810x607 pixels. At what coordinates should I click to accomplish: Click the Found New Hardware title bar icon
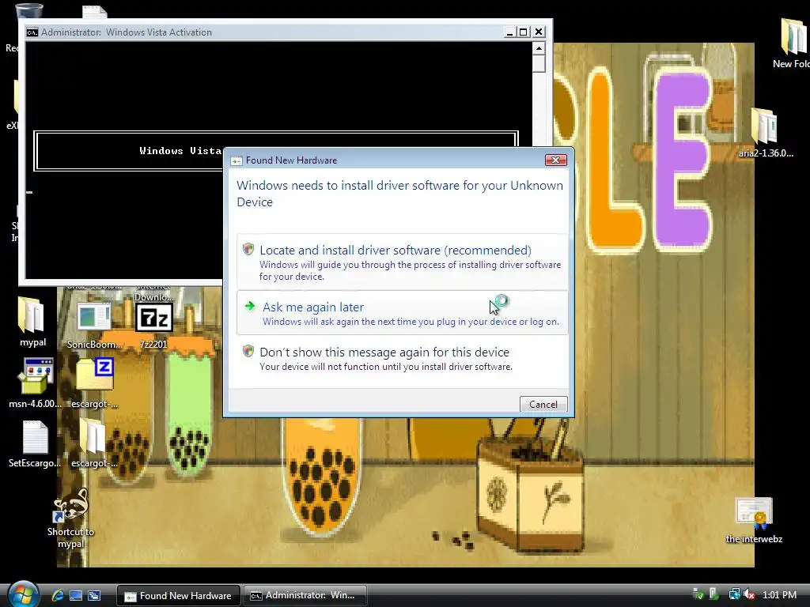click(236, 160)
